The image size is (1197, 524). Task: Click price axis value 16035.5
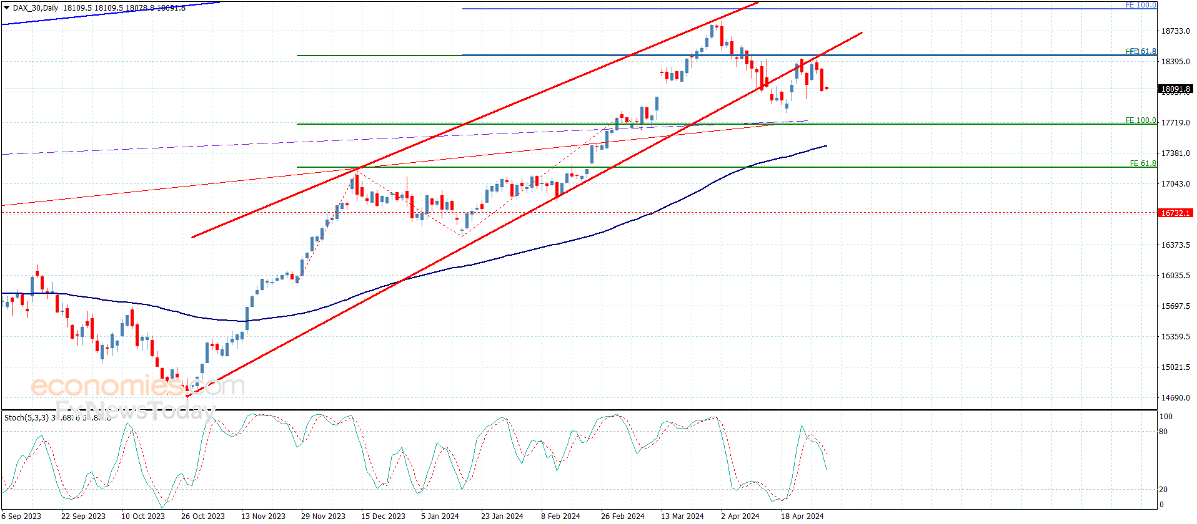[x=1175, y=276]
